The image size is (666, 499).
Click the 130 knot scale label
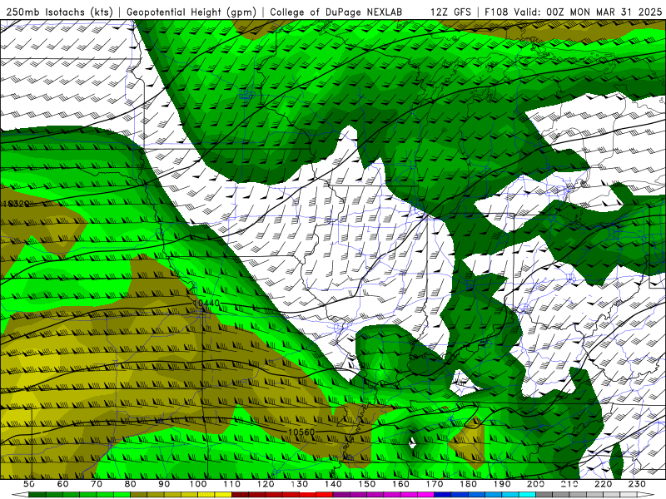300,484
